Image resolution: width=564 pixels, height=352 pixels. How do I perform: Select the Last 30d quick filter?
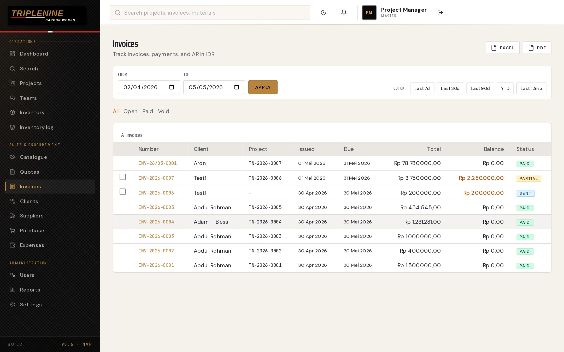coord(450,88)
